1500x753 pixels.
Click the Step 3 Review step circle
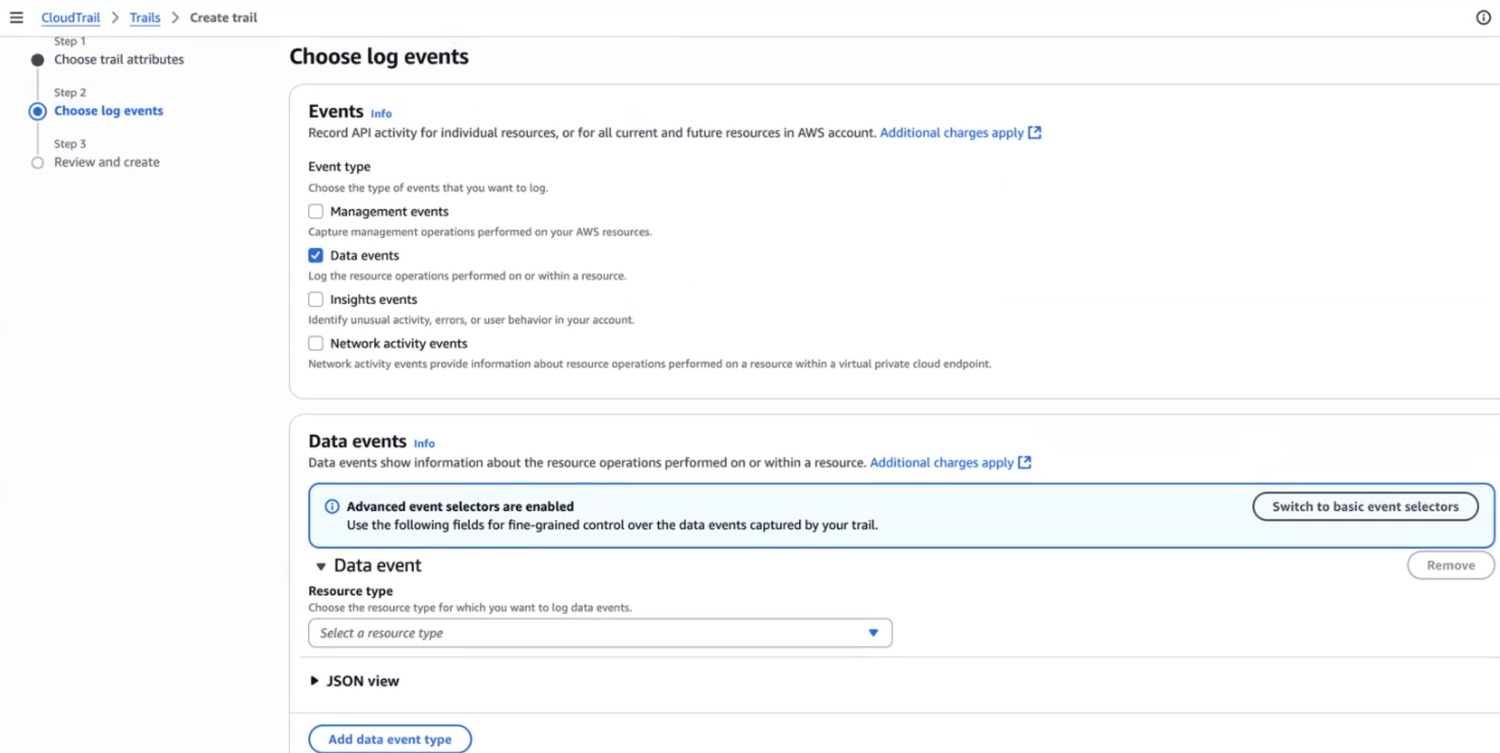coord(38,162)
